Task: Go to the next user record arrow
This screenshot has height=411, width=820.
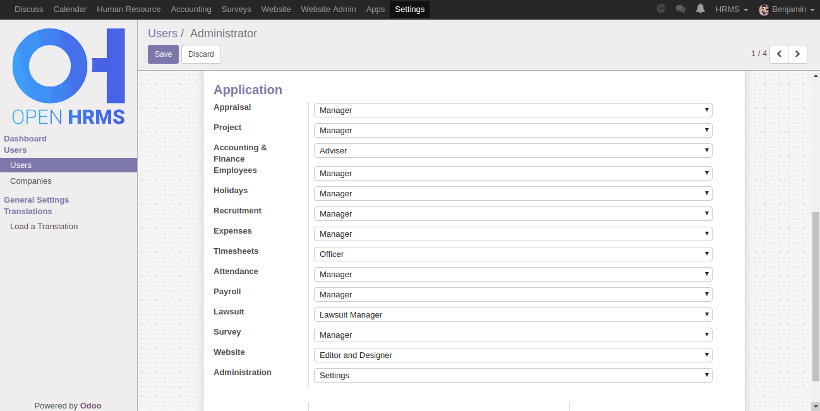Action: [798, 54]
